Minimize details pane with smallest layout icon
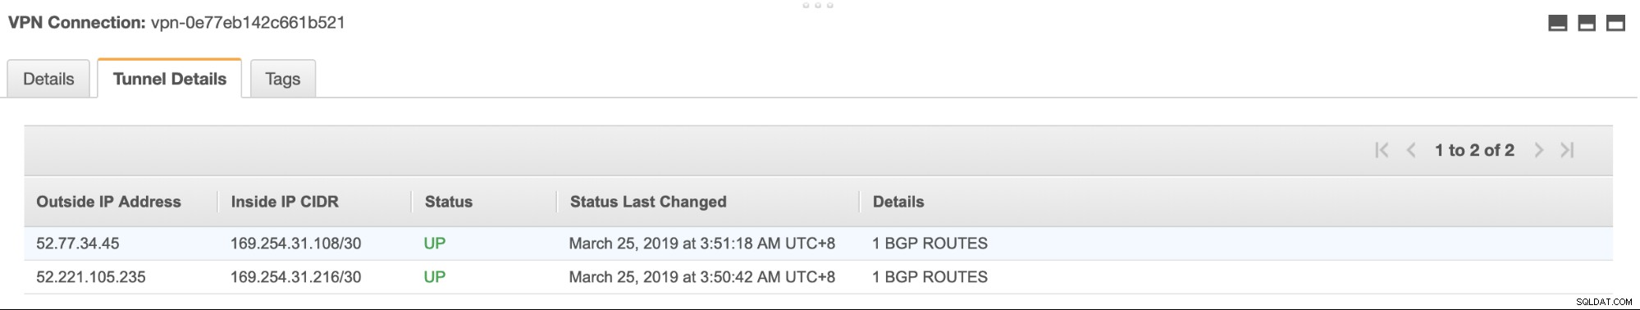This screenshot has width=1640, height=310. point(1557,23)
